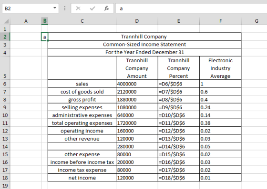Image resolution: width=267 pixels, height=189 pixels.
Task: Select column E header
Action: pyautogui.click(x=179, y=21)
